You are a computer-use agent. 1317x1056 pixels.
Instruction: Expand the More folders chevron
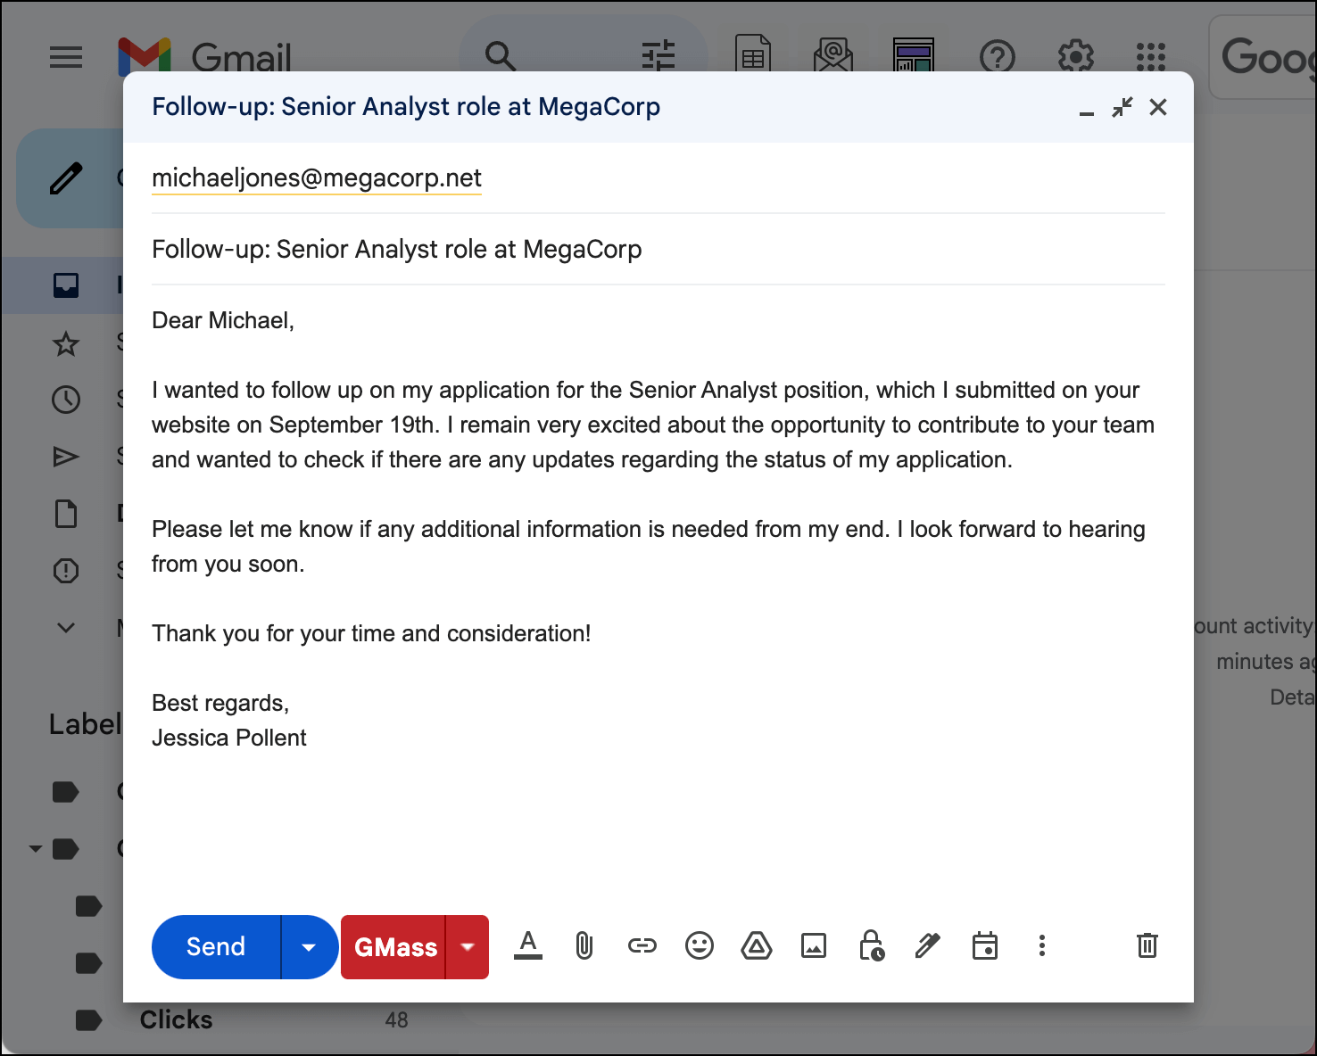[66, 627]
